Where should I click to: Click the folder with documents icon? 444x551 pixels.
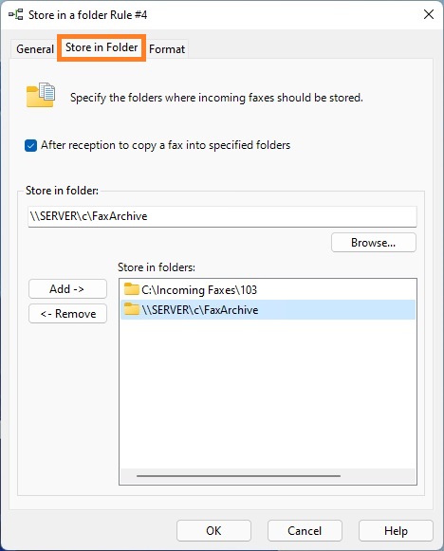click(41, 95)
